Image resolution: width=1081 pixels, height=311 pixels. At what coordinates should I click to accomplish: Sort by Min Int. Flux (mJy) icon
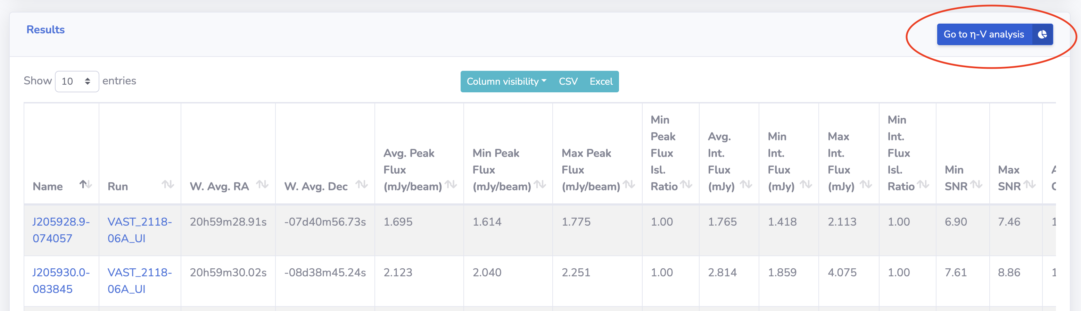tap(806, 184)
